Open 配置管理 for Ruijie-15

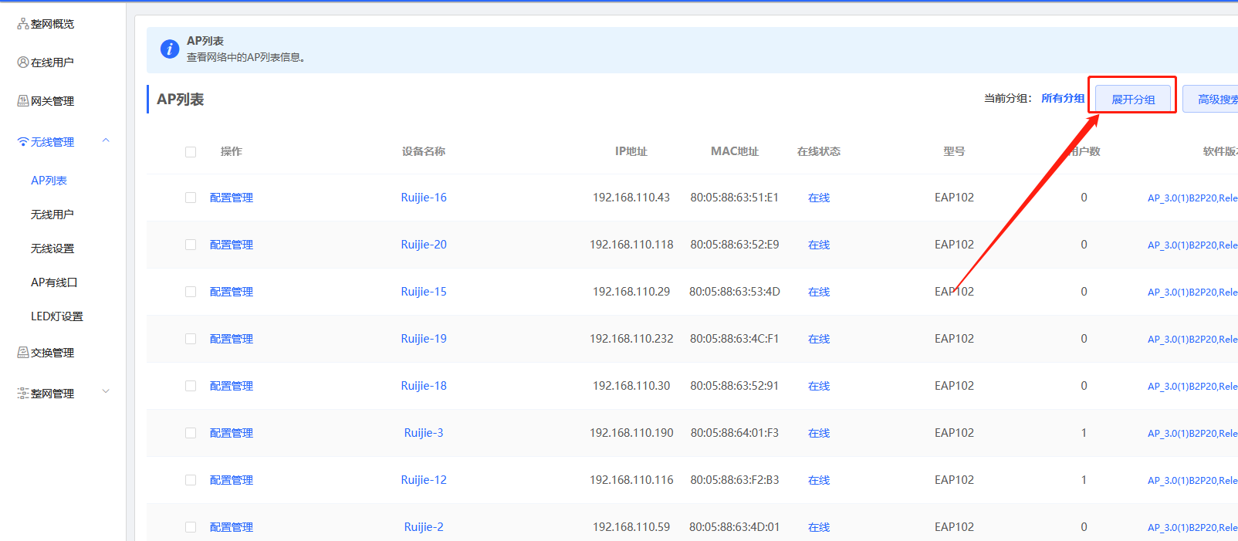[x=232, y=292]
